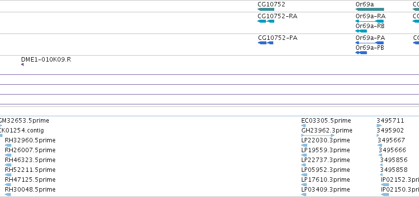This screenshot has height=197, width=419.
Task: Select the RH47125.5prime EST label
Action: (x=30, y=180)
